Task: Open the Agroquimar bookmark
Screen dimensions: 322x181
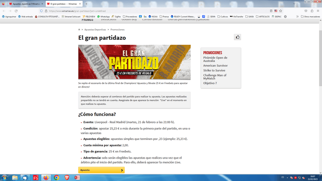Action: click(x=9, y=16)
